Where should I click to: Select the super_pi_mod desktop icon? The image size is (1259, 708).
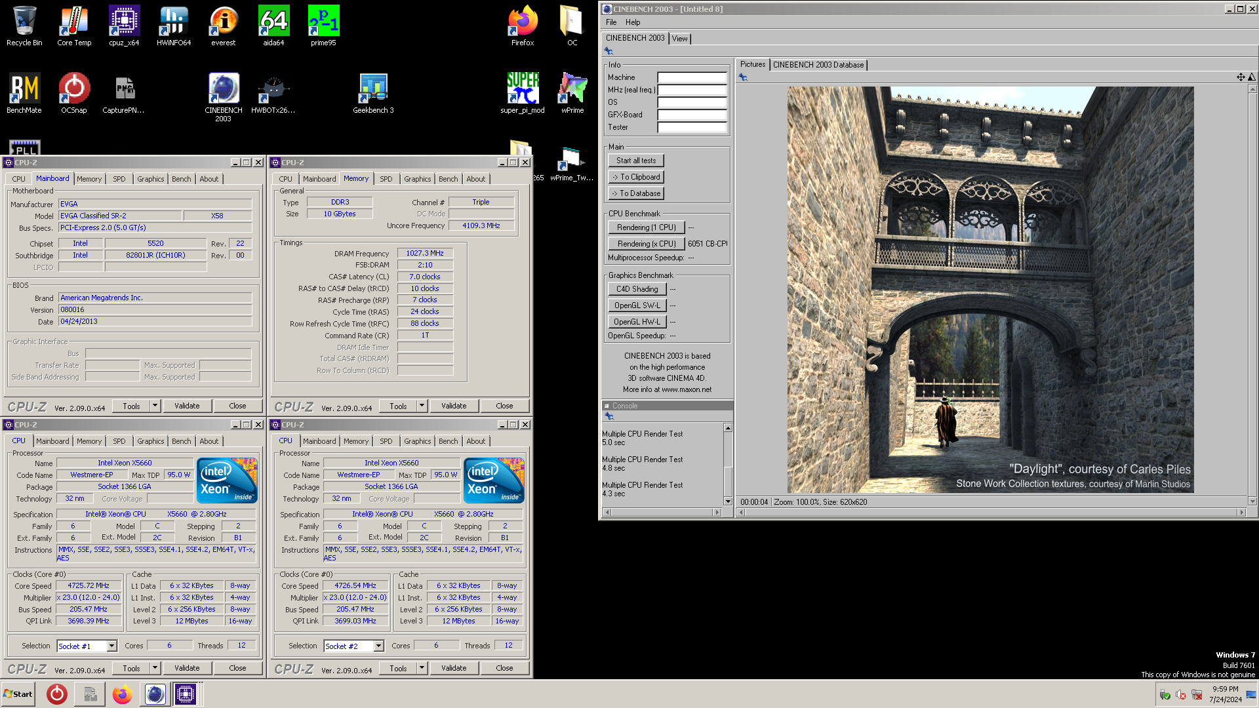click(x=523, y=93)
